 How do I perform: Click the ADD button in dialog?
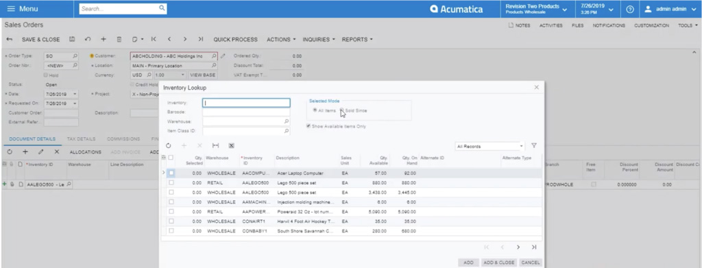pos(468,263)
